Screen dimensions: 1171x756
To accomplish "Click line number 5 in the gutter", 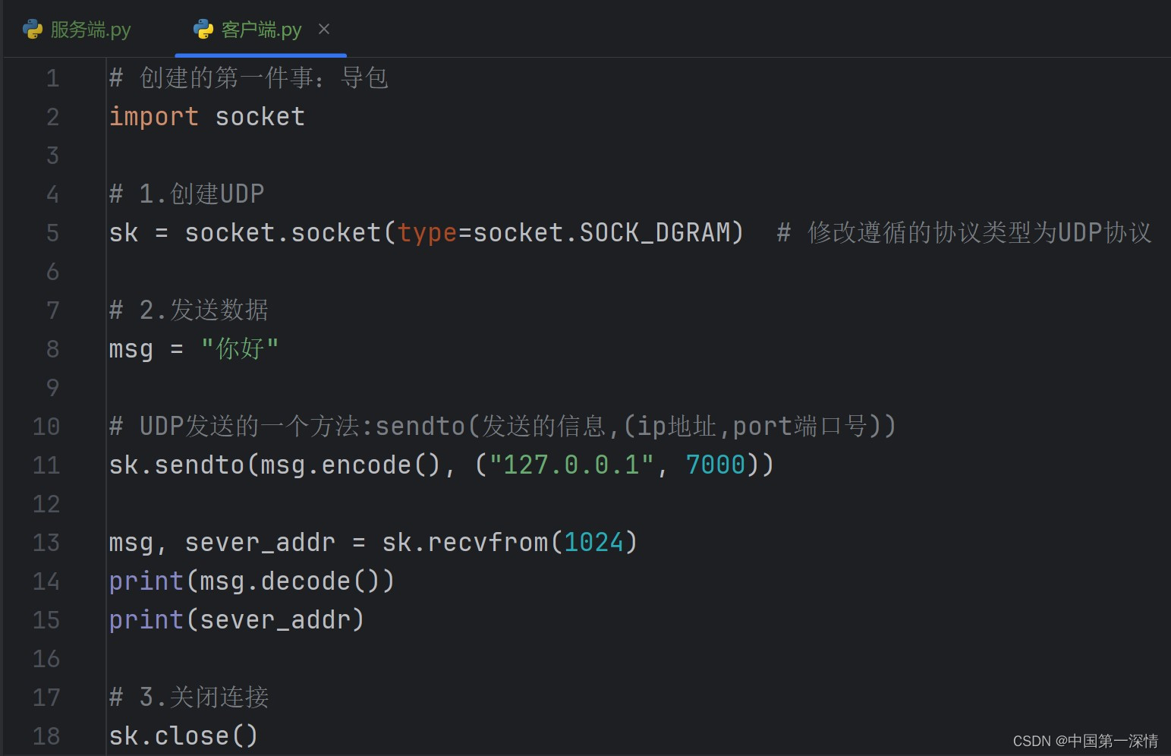I will click(52, 232).
